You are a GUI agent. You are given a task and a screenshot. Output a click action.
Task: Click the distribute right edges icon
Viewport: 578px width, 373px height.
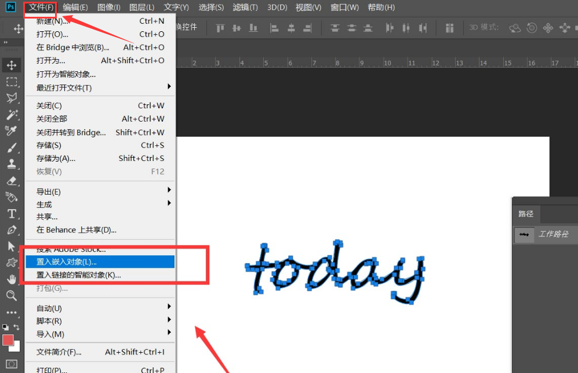(423, 28)
